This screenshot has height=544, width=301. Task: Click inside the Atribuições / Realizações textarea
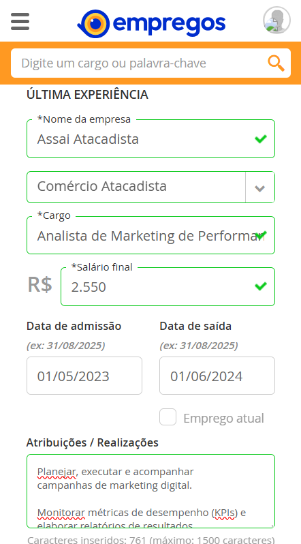click(x=151, y=491)
